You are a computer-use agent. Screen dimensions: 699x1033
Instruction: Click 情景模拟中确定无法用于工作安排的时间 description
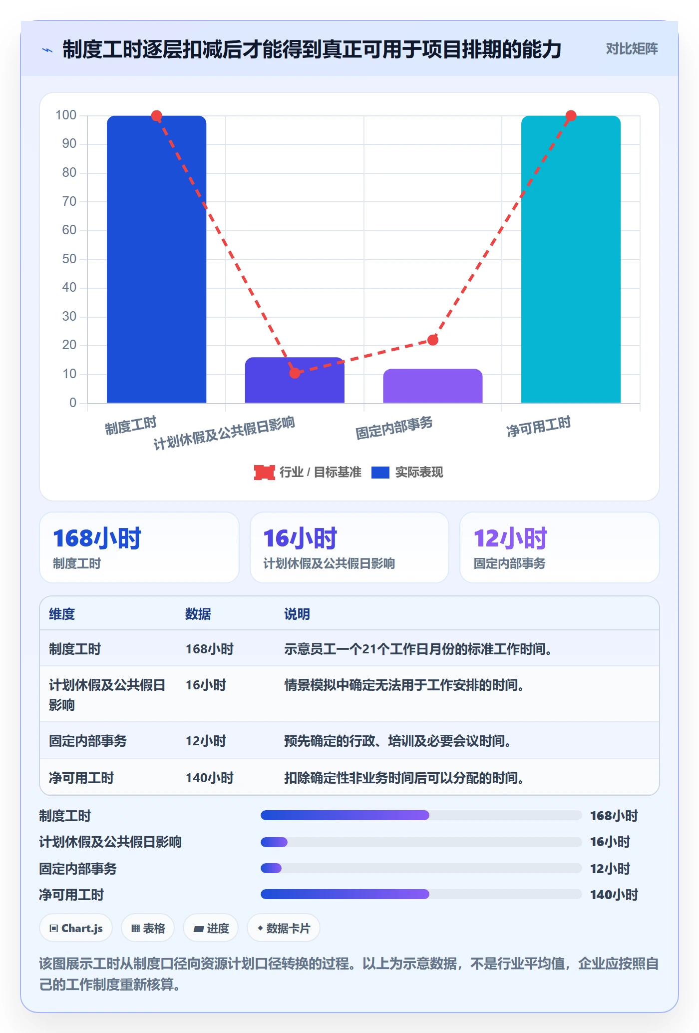[404, 685]
